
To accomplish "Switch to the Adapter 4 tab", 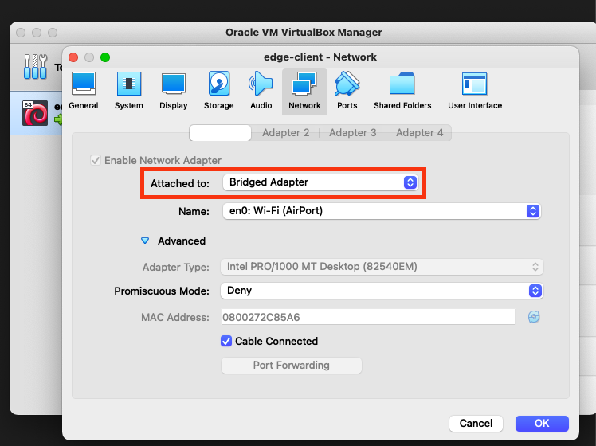I will tap(419, 133).
